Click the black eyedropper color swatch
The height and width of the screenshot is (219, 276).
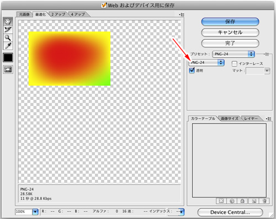[x=8, y=57]
